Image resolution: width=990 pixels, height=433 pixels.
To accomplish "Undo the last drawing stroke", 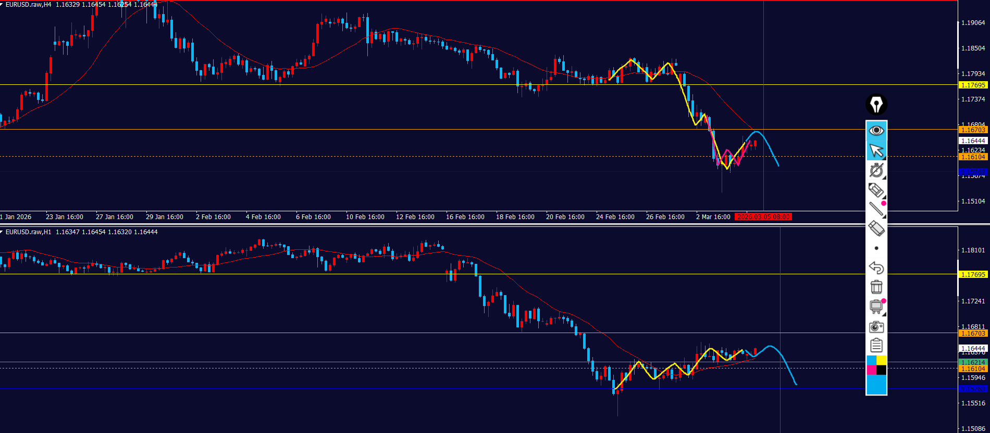I will 876,268.
